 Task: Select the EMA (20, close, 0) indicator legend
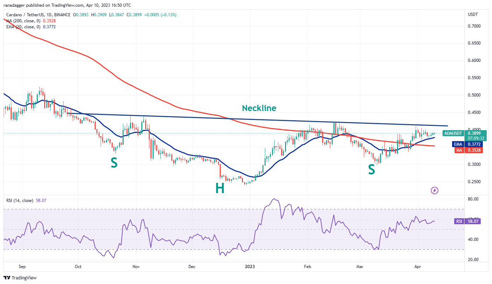[23, 27]
